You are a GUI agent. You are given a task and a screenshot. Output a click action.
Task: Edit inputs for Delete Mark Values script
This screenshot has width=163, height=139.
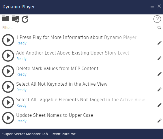pyautogui.click(x=160, y=74)
